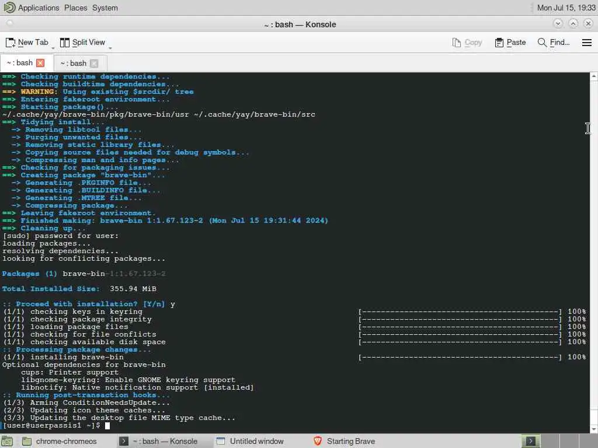Click the progress bar for 'checking available disk space'
Screen dimensions: 598x448
(x=460, y=342)
